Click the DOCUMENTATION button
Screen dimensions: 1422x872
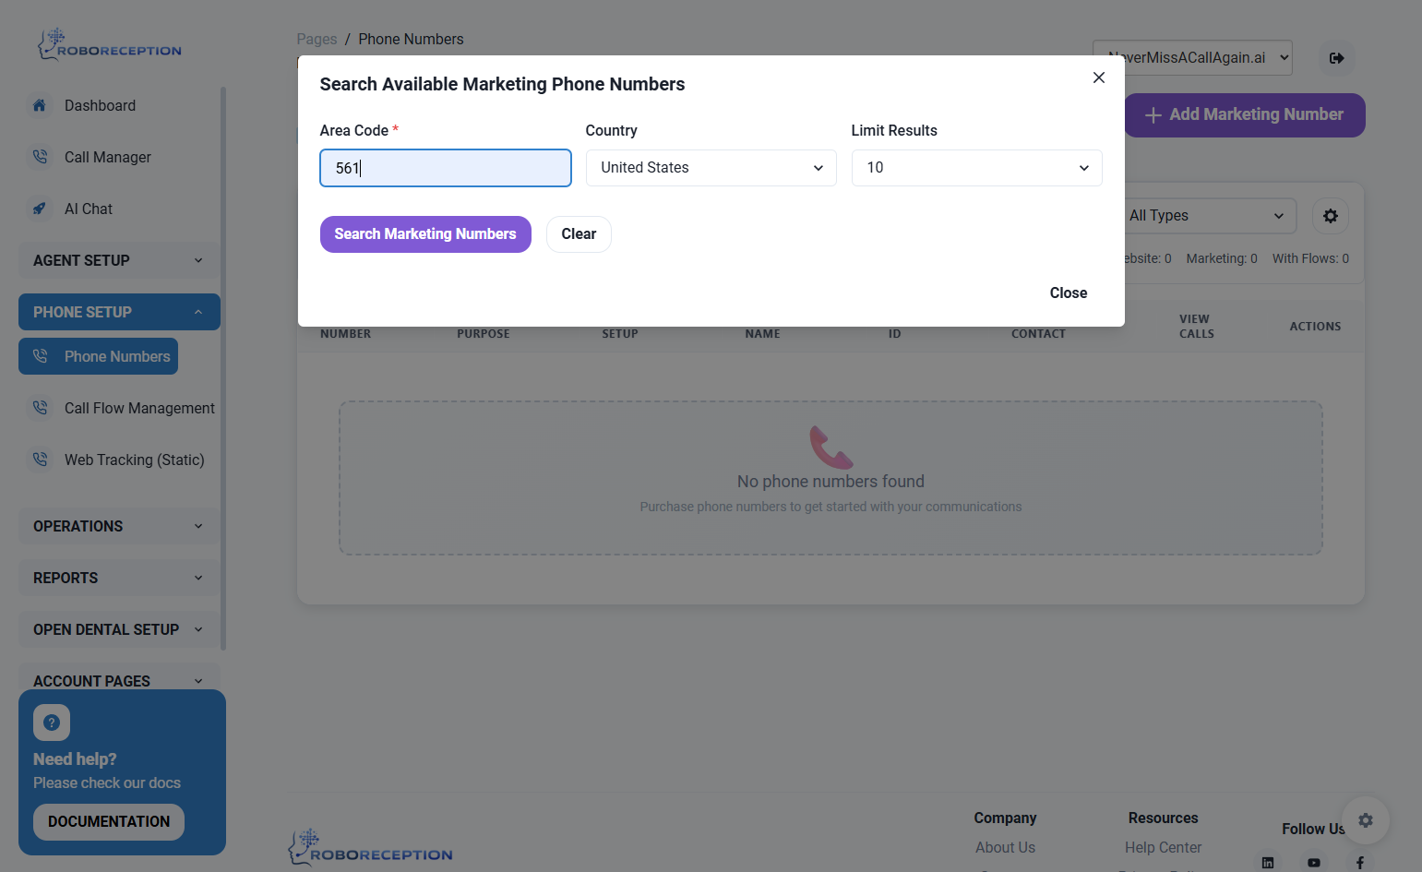coord(109,822)
